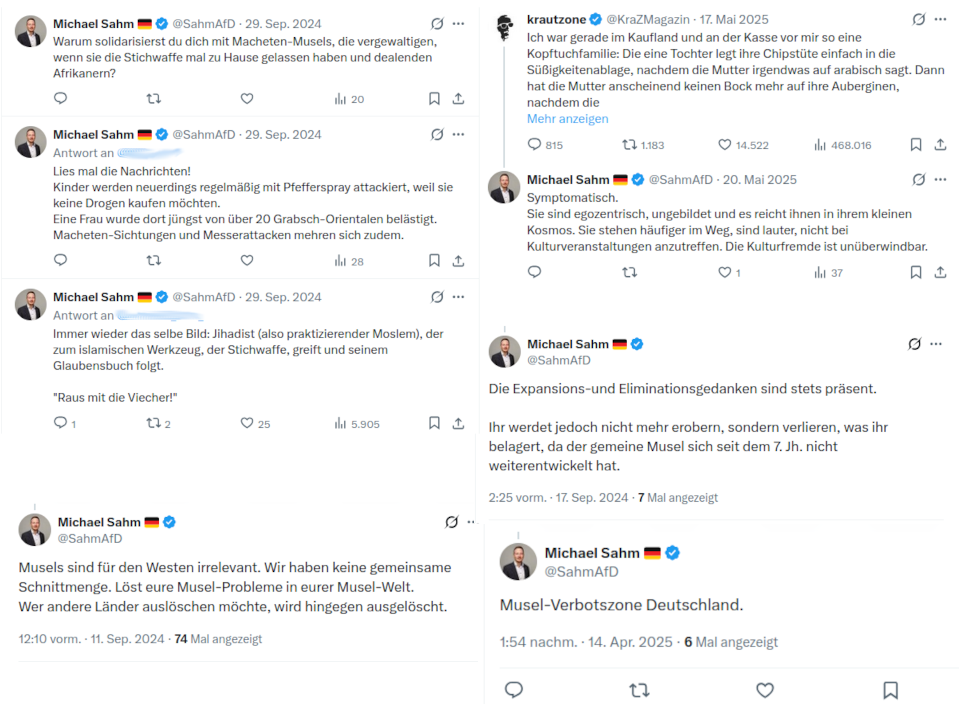The image size is (962, 713).
Task: Like the krautzone post with 14.522 likes
Action: coord(724,145)
